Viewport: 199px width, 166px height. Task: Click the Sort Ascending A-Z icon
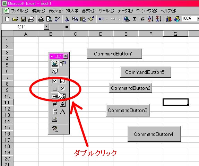(x=151, y=19)
